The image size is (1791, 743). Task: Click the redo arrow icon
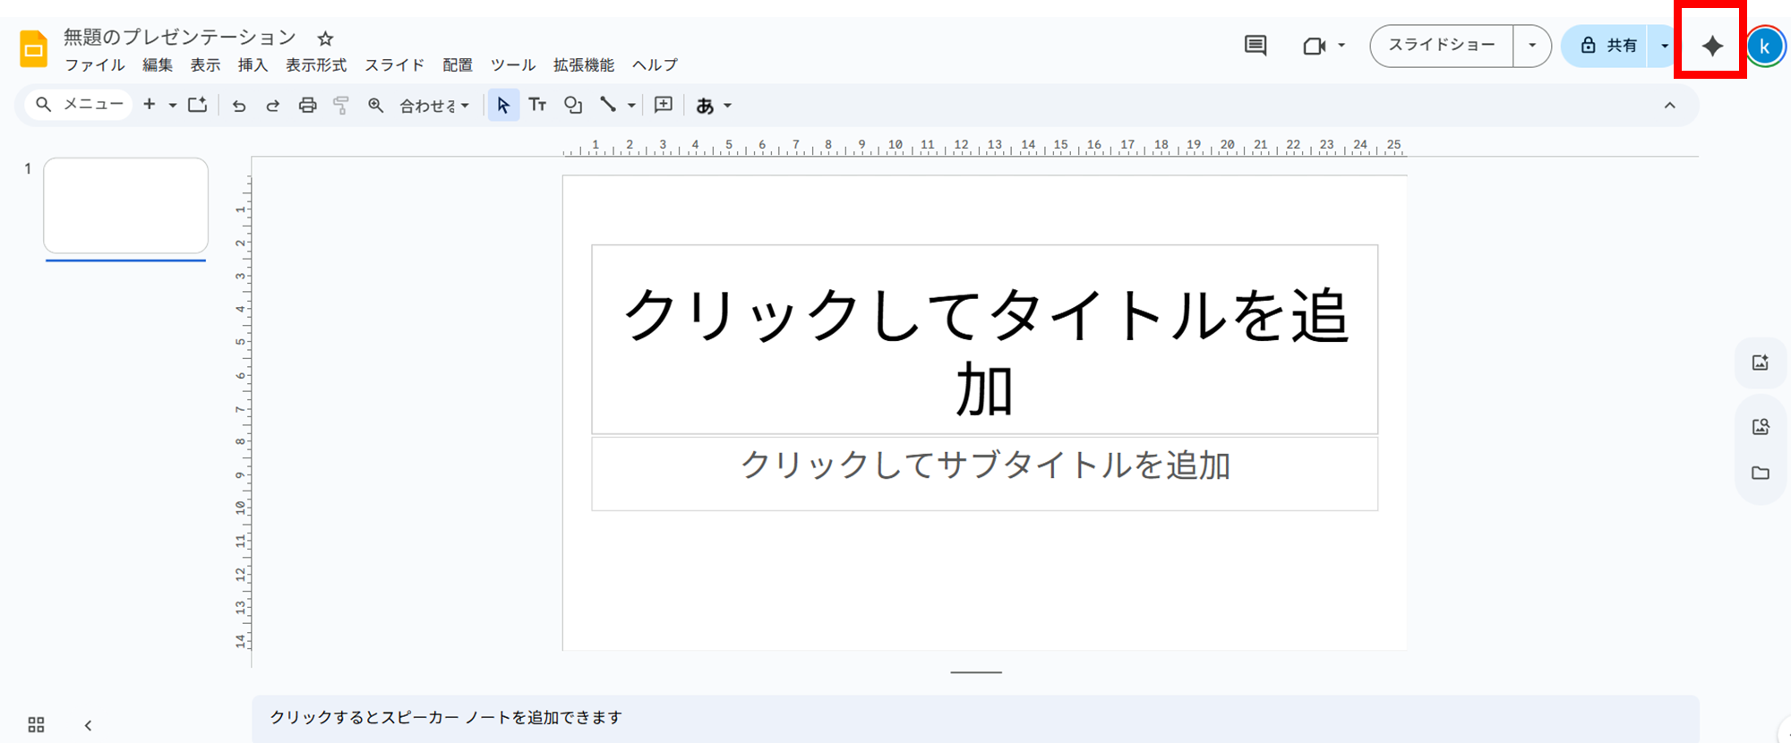tap(272, 106)
